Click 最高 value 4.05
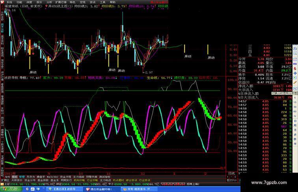The height and width of the screenshot is (192, 298). pos(261,63)
